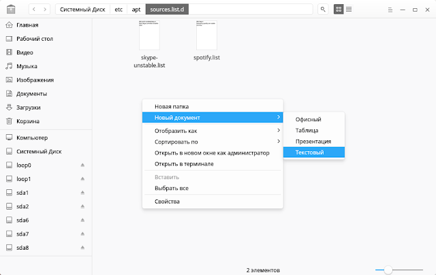Eject the sda1 drive
436x275 pixels.
(82, 193)
